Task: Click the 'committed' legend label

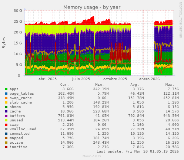Action: point(20,134)
